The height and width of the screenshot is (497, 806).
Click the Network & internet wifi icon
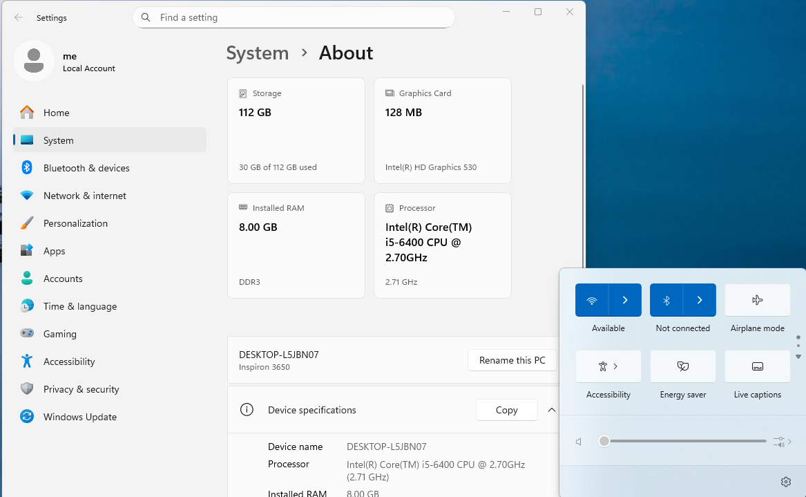pyautogui.click(x=27, y=196)
